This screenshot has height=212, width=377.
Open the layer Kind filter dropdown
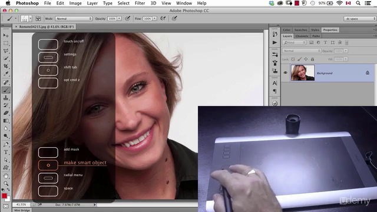click(295, 42)
